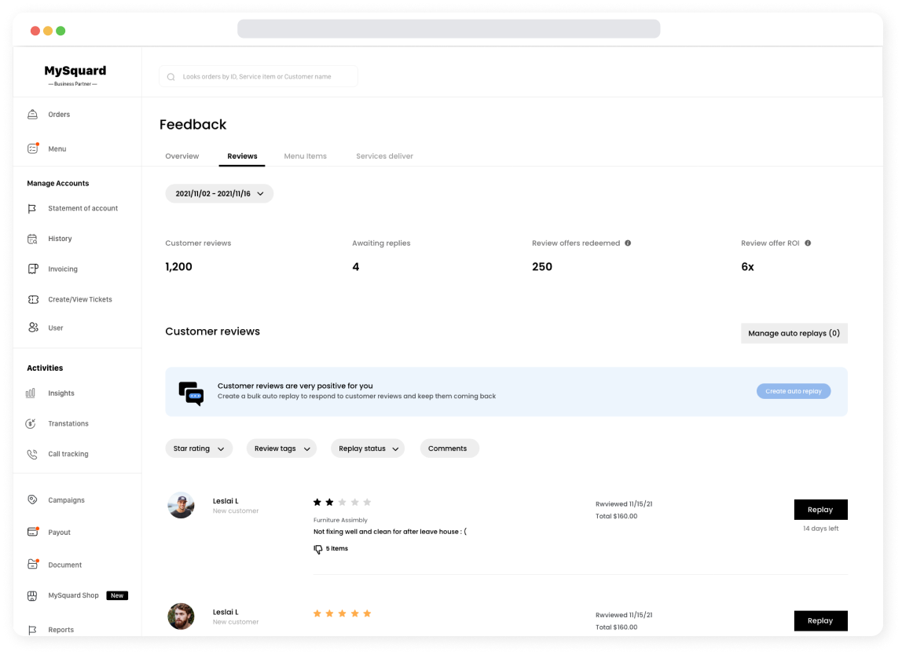The width and height of the screenshot is (902, 655).
Task: Click the macOS yellow minimize dot
Action: [x=48, y=31]
